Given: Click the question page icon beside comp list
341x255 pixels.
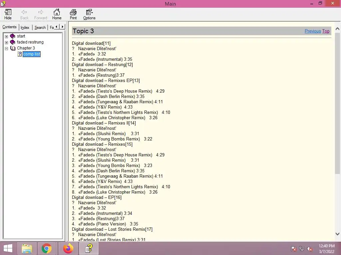Looking at the screenshot, I should 20,54.
